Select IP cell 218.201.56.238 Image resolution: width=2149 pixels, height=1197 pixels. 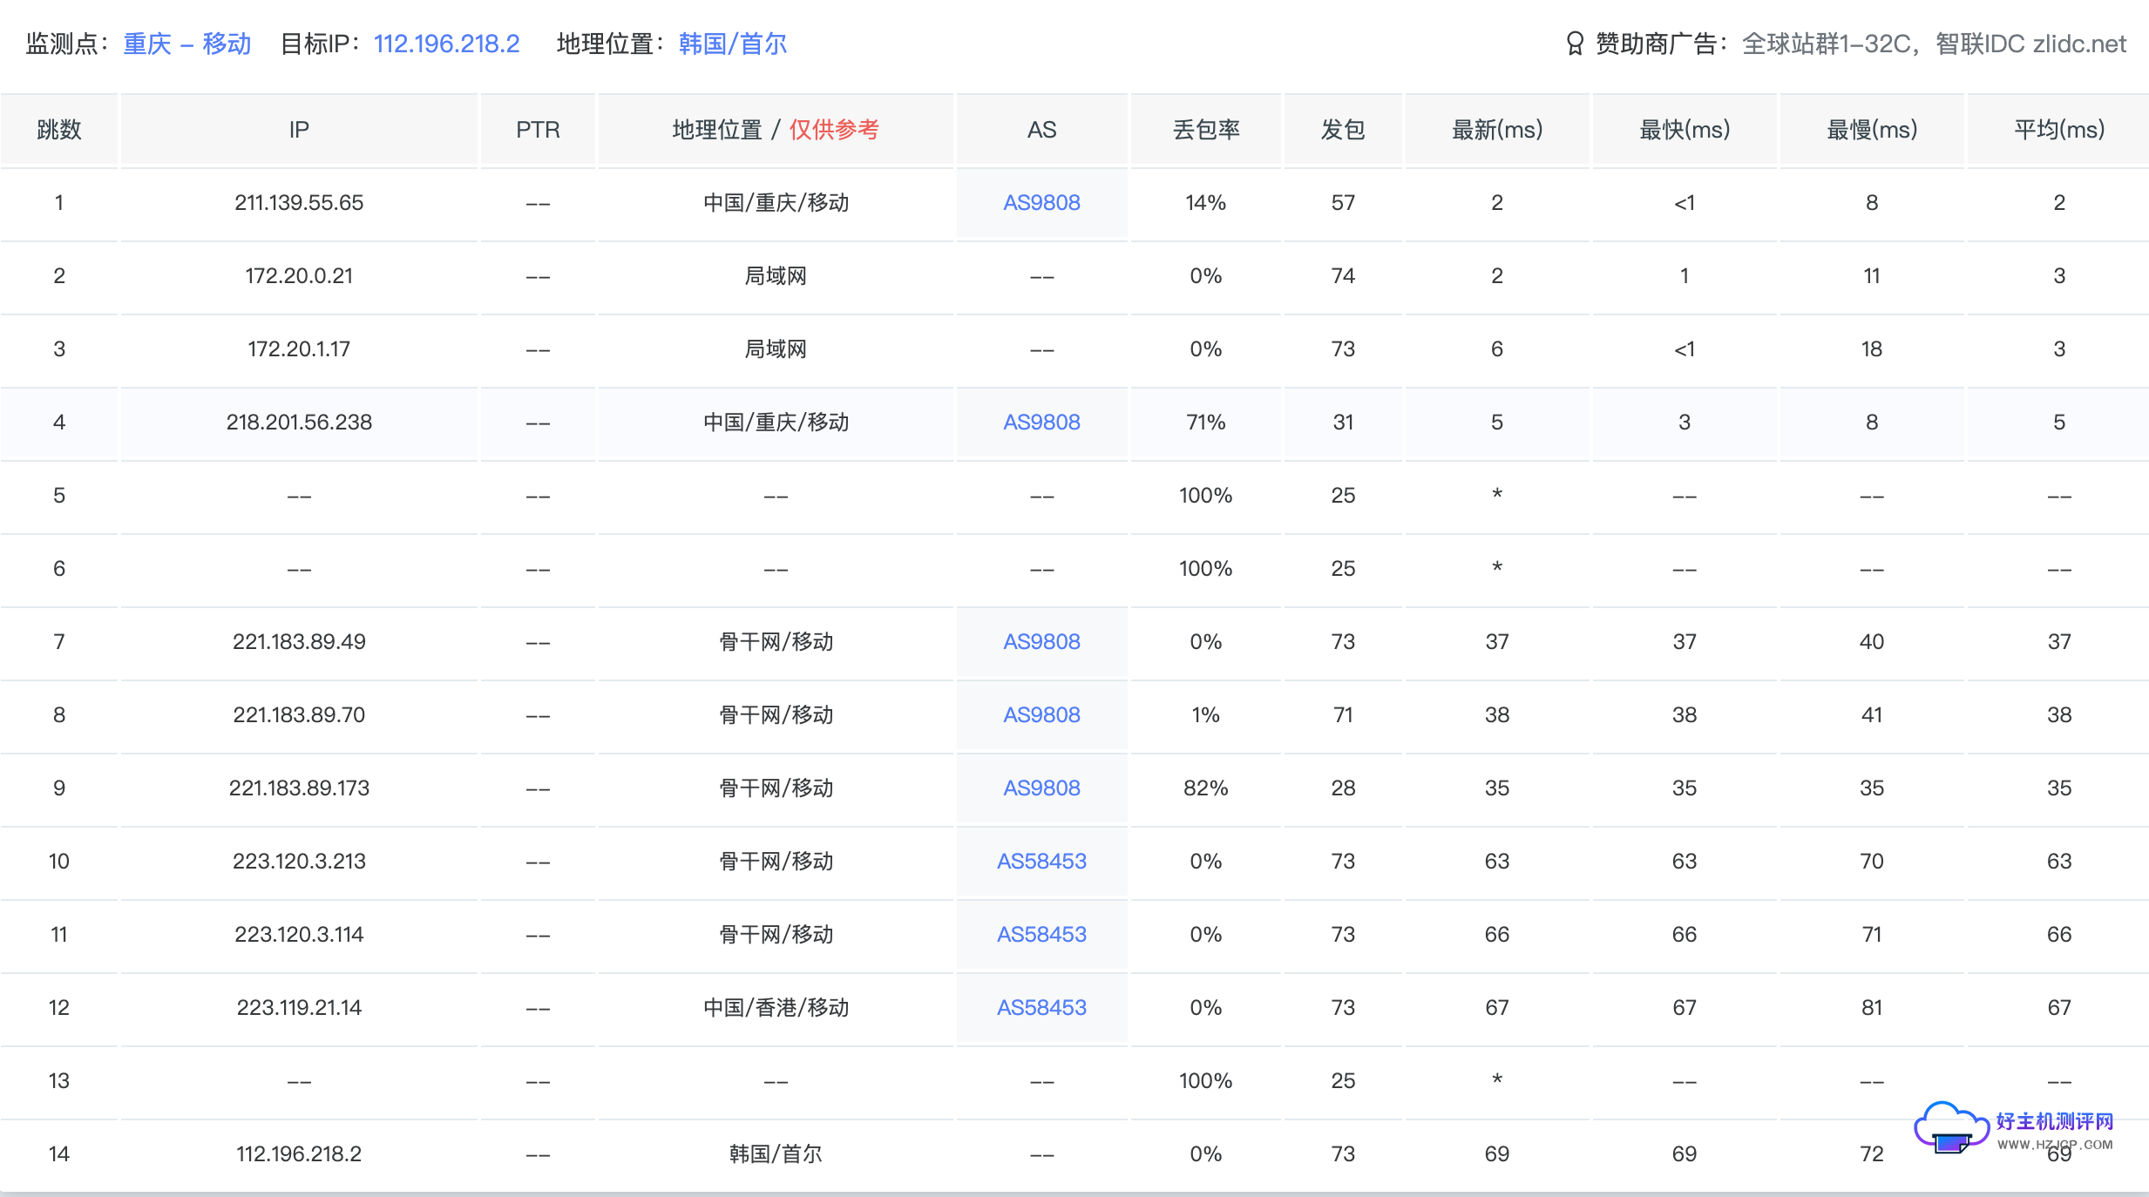point(299,423)
